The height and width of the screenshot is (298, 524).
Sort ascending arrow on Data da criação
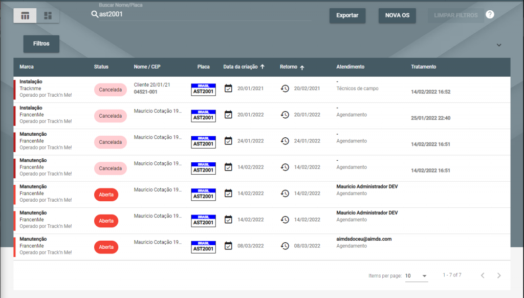(x=263, y=67)
